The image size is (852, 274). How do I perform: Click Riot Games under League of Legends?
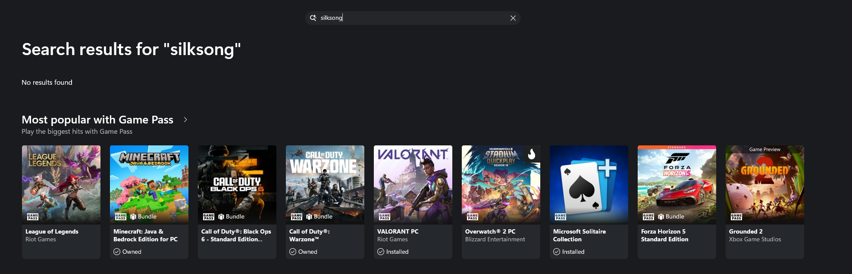41,240
